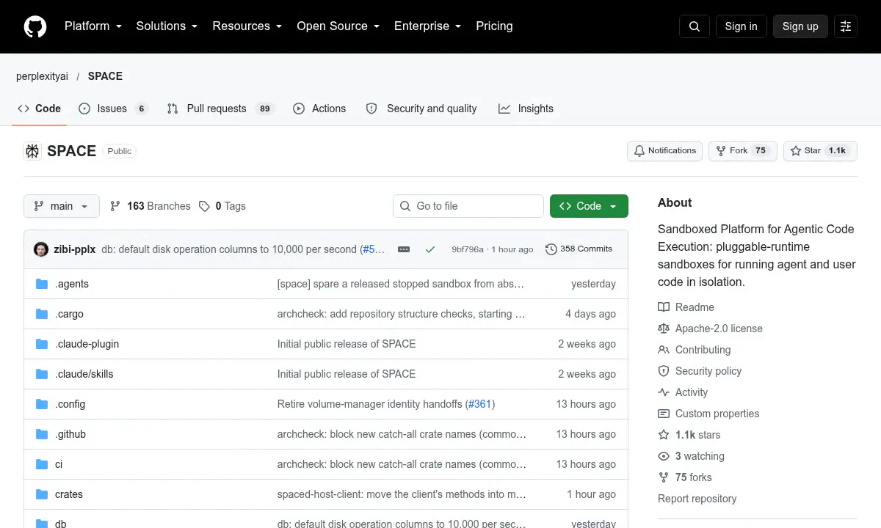Click the ci folder icon
Image resolution: width=881 pixels, height=528 pixels.
(x=42, y=464)
